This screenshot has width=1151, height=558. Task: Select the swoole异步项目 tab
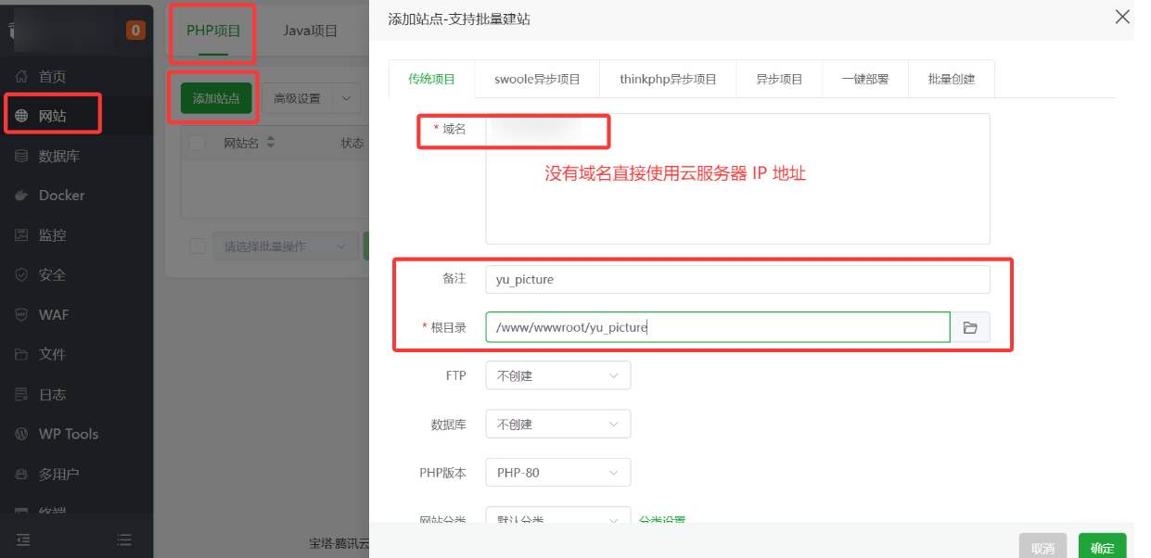coord(537,79)
